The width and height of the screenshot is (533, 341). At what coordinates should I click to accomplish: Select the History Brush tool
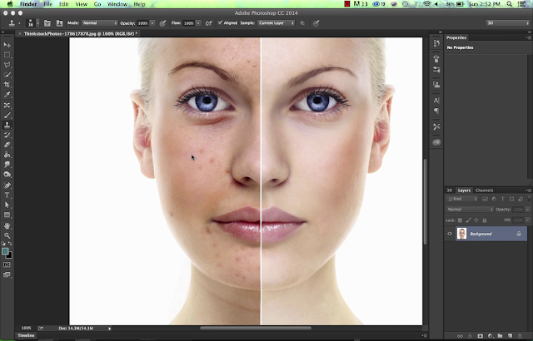point(7,135)
